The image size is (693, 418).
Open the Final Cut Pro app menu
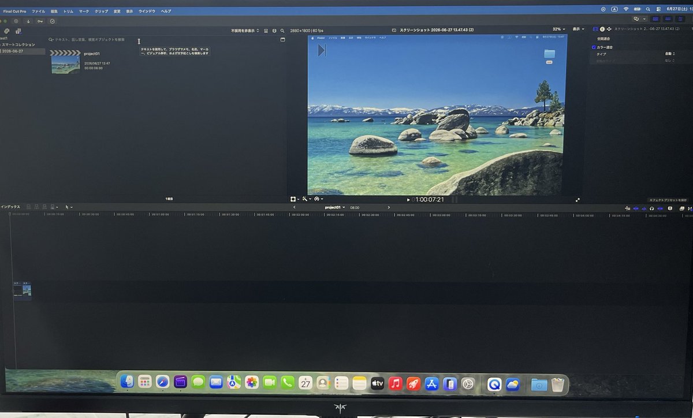(x=14, y=11)
